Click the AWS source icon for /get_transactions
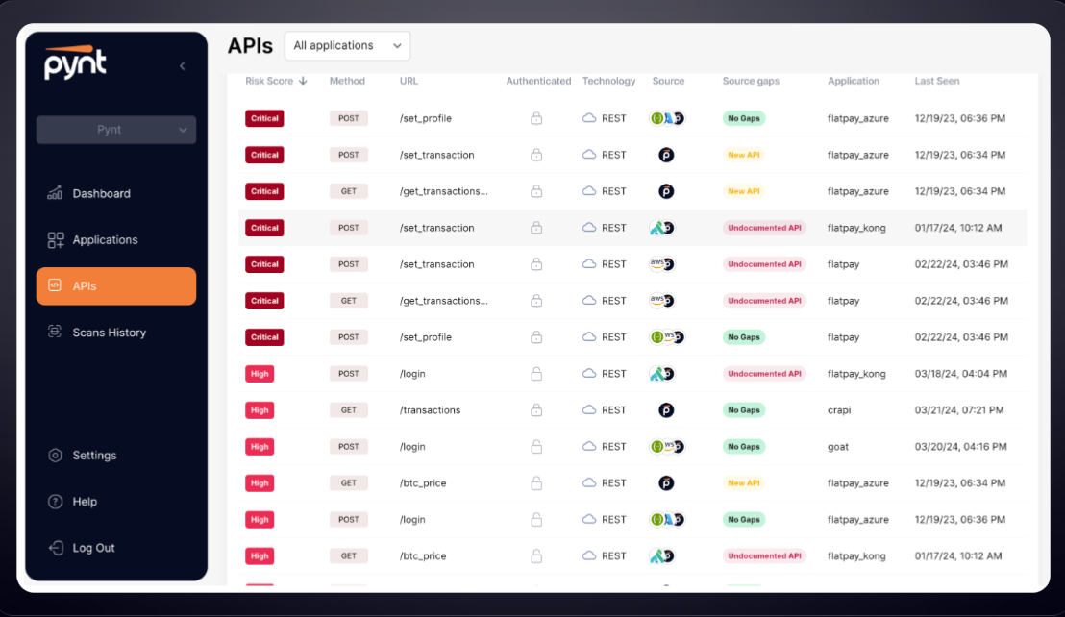This screenshot has height=617, width=1065. [655, 300]
